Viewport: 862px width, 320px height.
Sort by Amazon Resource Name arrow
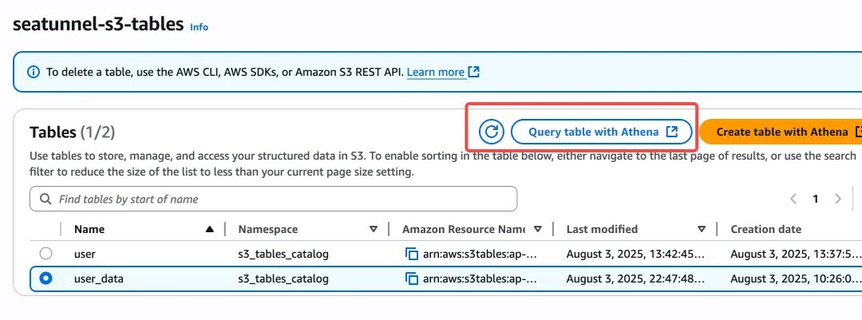(x=538, y=229)
